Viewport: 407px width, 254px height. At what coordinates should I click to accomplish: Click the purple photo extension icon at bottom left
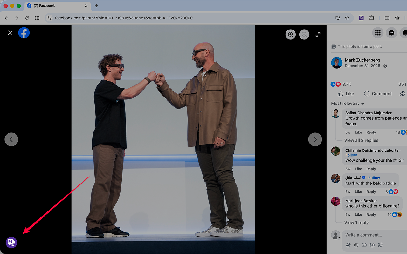(x=11, y=243)
